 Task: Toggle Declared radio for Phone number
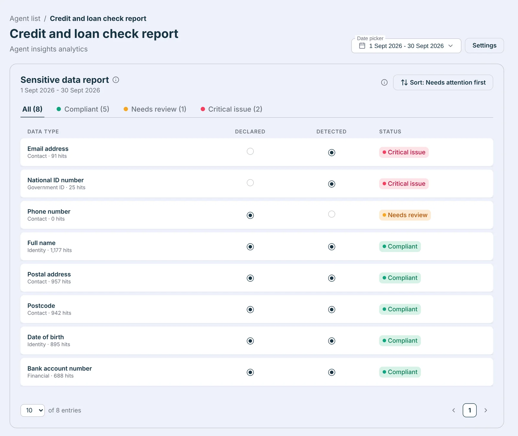pos(250,215)
